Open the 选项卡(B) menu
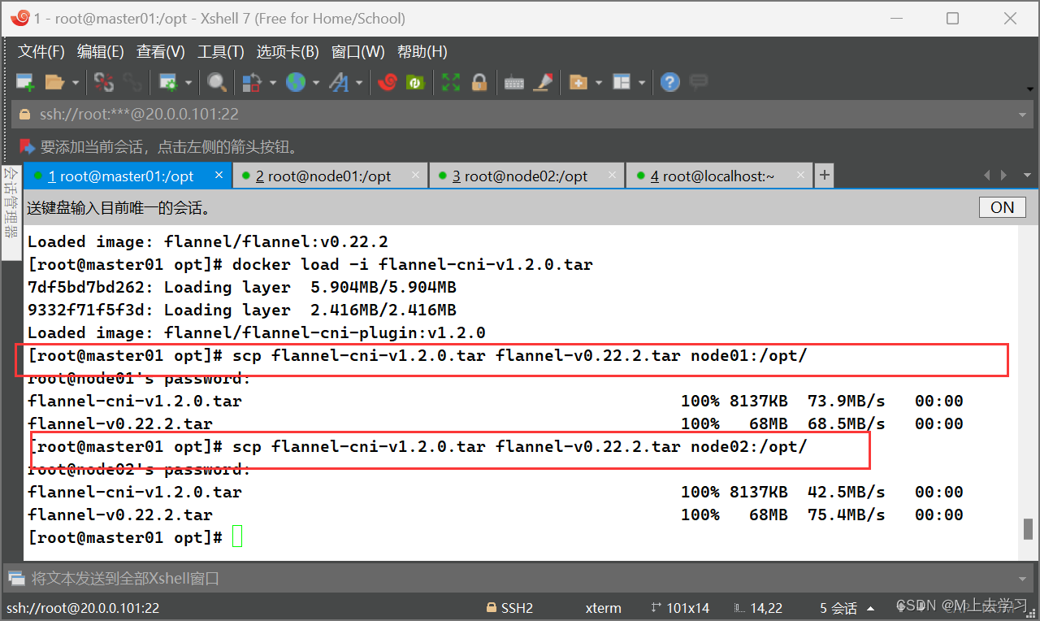Screen dimensions: 1040x621 pyautogui.click(x=288, y=51)
